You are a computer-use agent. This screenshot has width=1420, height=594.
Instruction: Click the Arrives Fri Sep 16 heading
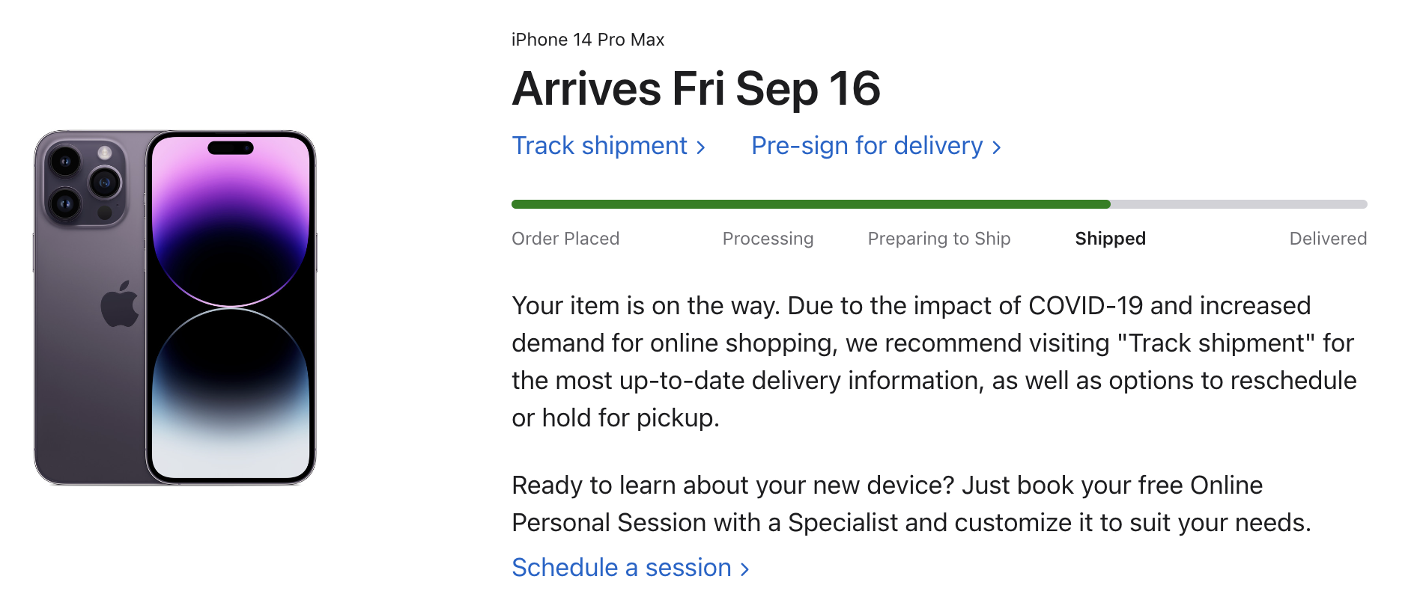coord(696,89)
